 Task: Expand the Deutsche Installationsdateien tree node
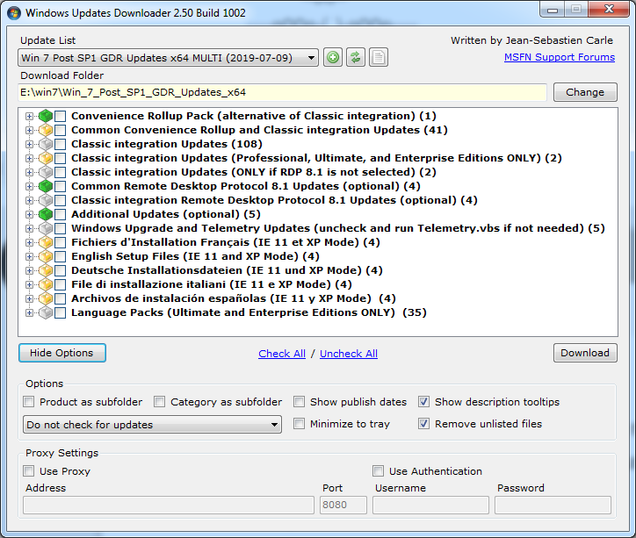coord(30,270)
